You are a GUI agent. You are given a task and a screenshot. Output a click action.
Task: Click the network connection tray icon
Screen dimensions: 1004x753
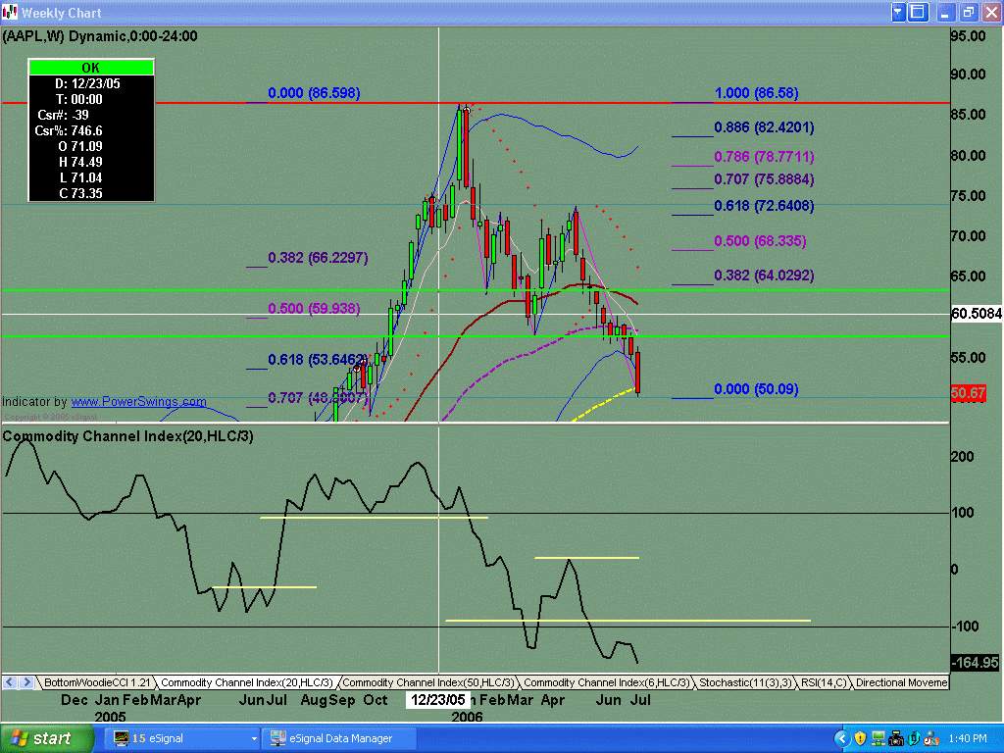[x=878, y=739]
